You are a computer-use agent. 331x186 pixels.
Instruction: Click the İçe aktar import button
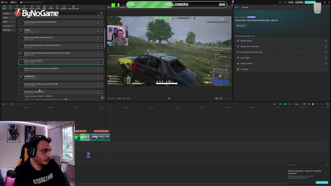point(9,13)
